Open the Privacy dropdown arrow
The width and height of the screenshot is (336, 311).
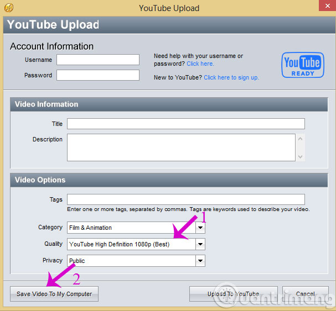point(200,261)
